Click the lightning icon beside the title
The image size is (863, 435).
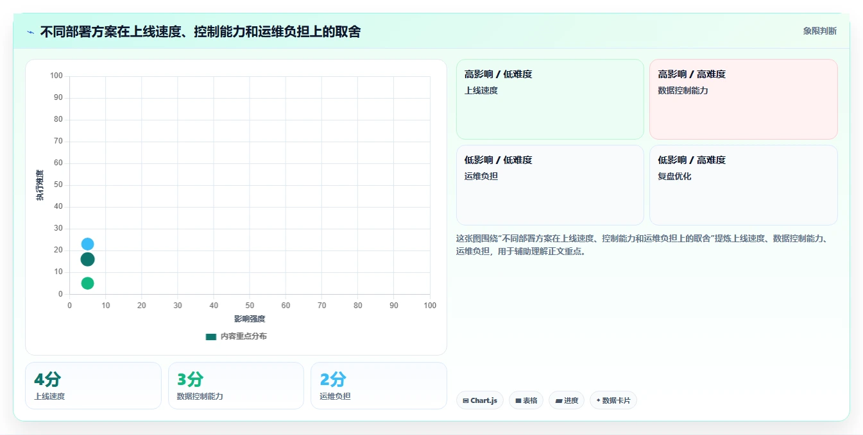point(30,31)
